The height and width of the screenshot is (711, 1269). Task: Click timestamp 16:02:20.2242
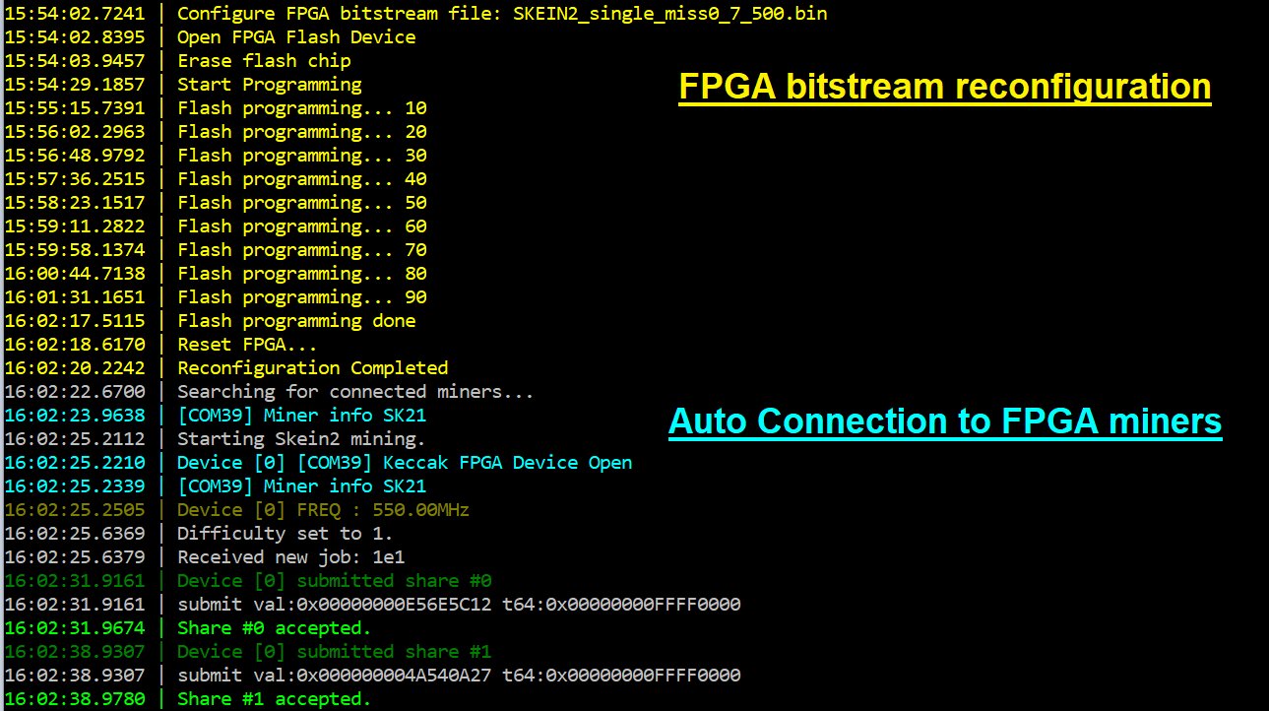(x=75, y=368)
